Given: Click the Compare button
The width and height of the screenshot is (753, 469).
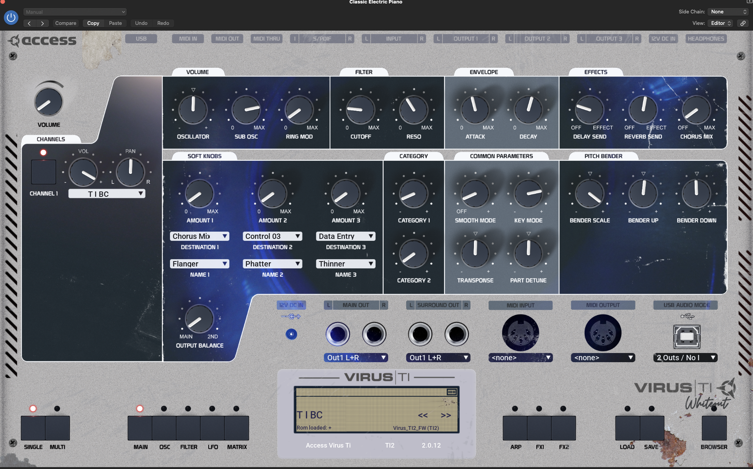Looking at the screenshot, I should point(65,23).
